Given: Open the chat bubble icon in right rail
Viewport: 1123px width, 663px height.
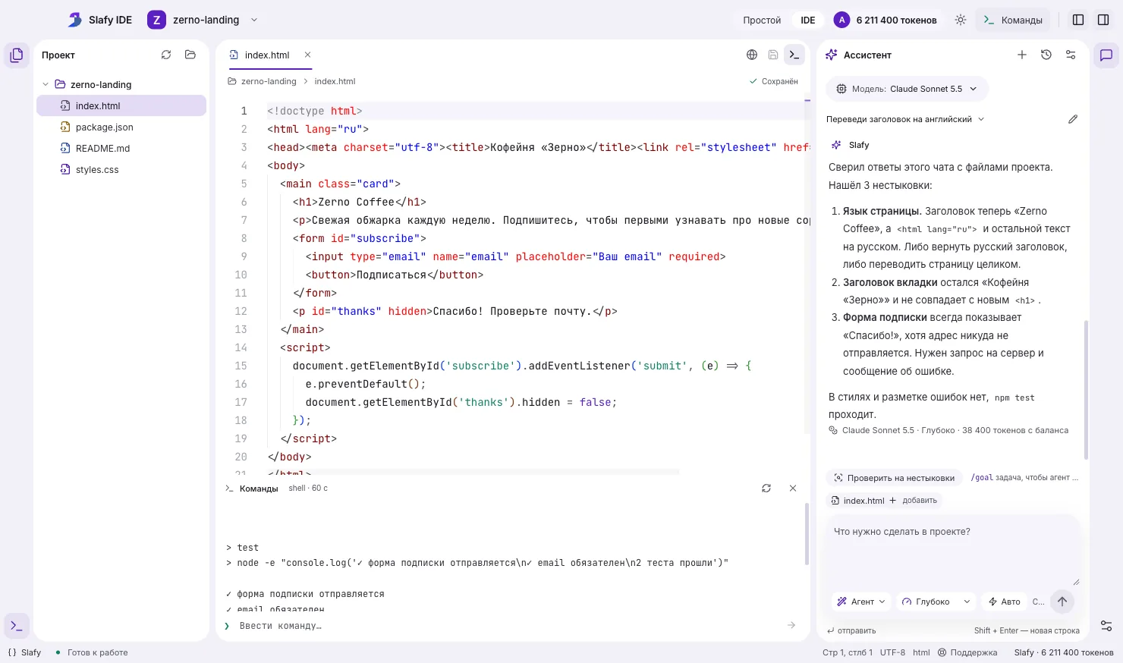Looking at the screenshot, I should (x=1106, y=55).
